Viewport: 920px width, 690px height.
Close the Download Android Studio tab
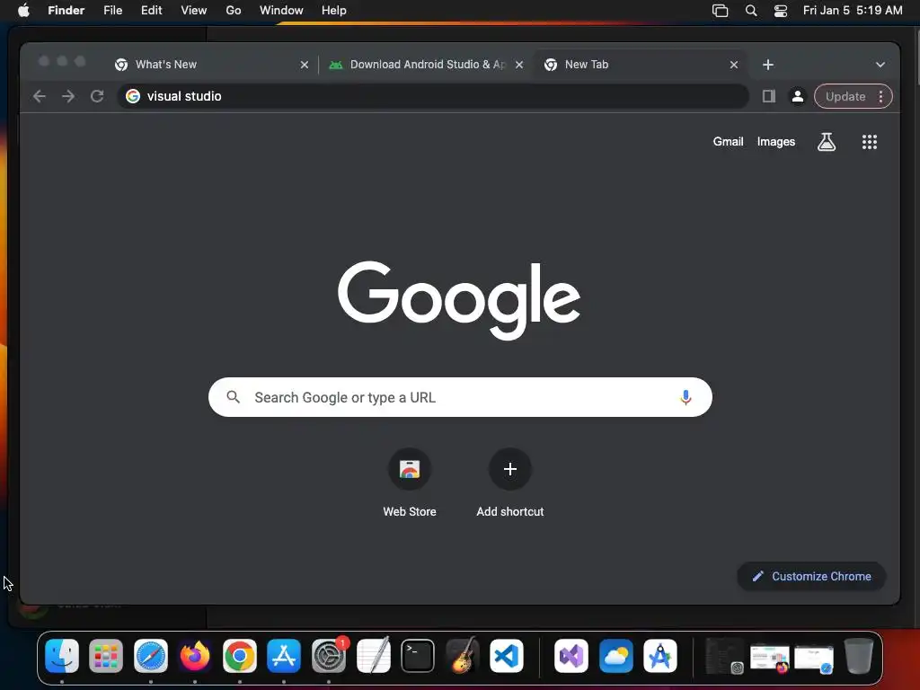click(518, 65)
